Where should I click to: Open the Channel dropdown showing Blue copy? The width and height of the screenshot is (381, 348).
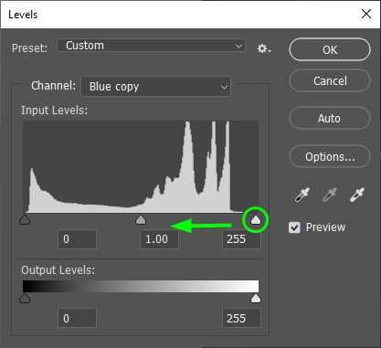pos(155,87)
